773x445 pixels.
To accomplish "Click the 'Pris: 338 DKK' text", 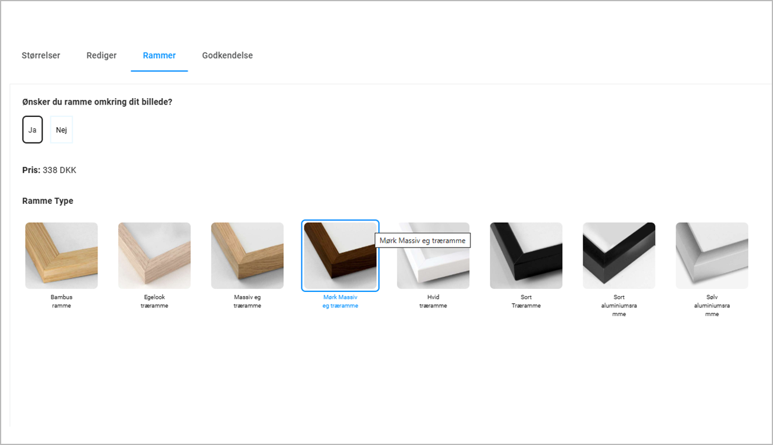I will pos(49,170).
